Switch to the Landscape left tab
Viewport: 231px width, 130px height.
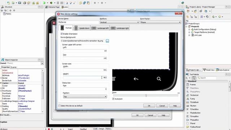[100, 28]
